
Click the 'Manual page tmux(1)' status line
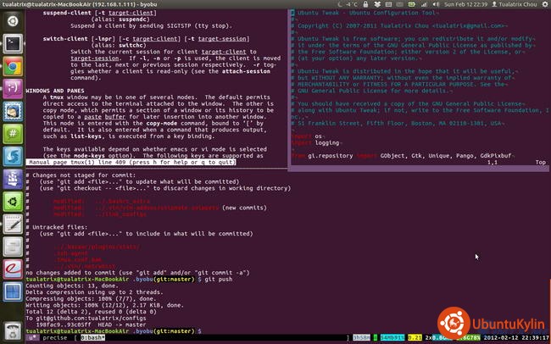click(x=131, y=163)
